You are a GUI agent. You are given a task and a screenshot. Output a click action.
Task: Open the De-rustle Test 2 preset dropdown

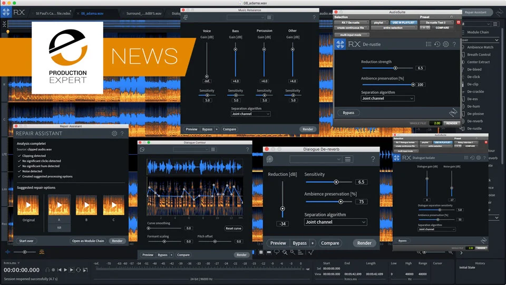click(x=436, y=23)
